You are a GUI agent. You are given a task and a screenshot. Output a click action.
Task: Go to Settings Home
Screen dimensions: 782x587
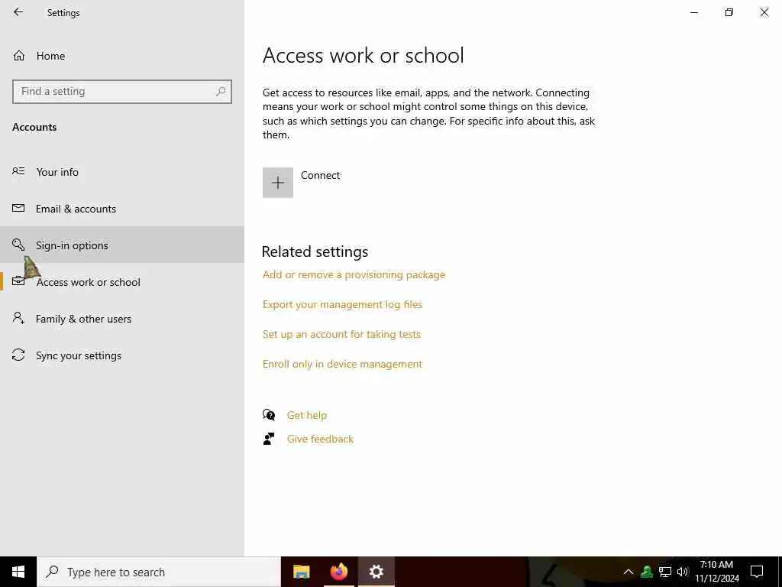tap(122, 56)
